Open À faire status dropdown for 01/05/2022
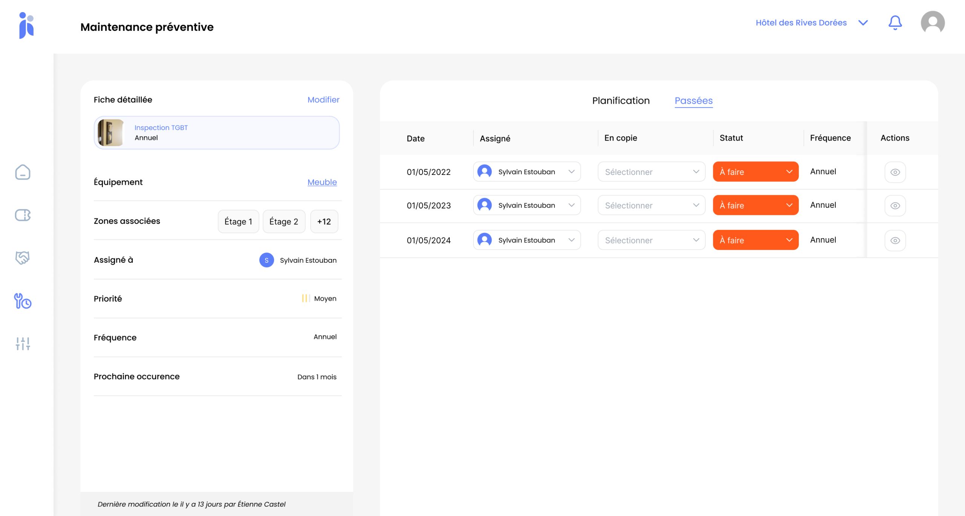This screenshot has width=965, height=516. [755, 172]
